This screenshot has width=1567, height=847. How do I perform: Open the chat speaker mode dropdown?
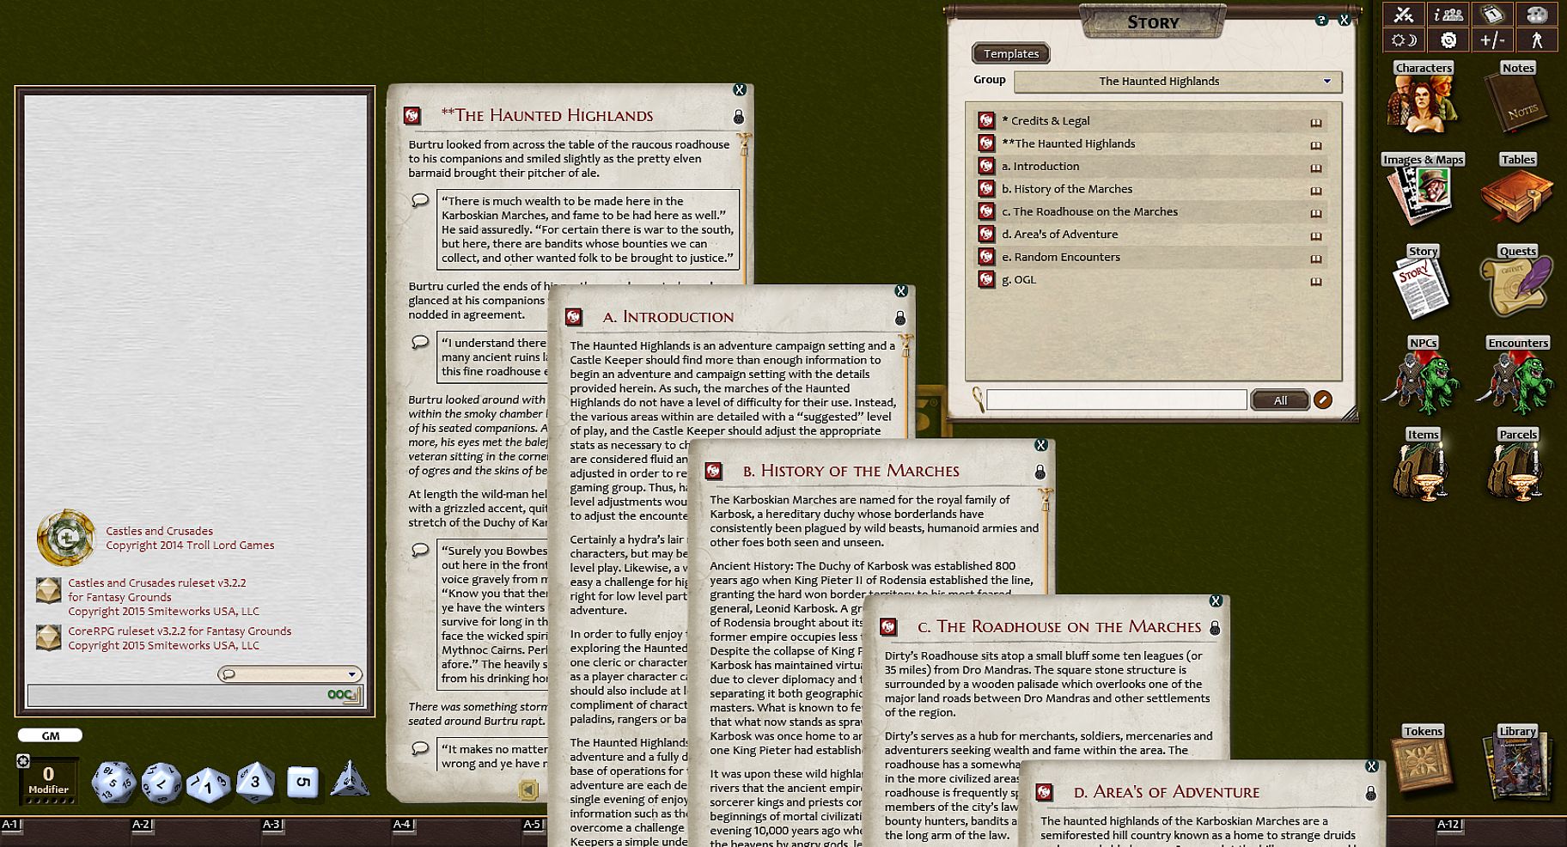(290, 674)
